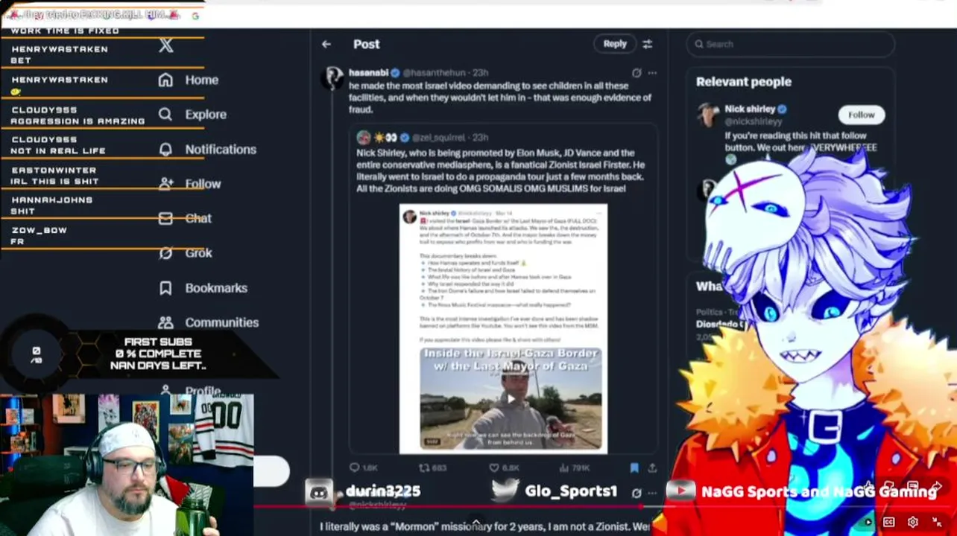Viewport: 957px width, 536px height.
Task: Open Explore in the X sidebar
Action: point(192,114)
